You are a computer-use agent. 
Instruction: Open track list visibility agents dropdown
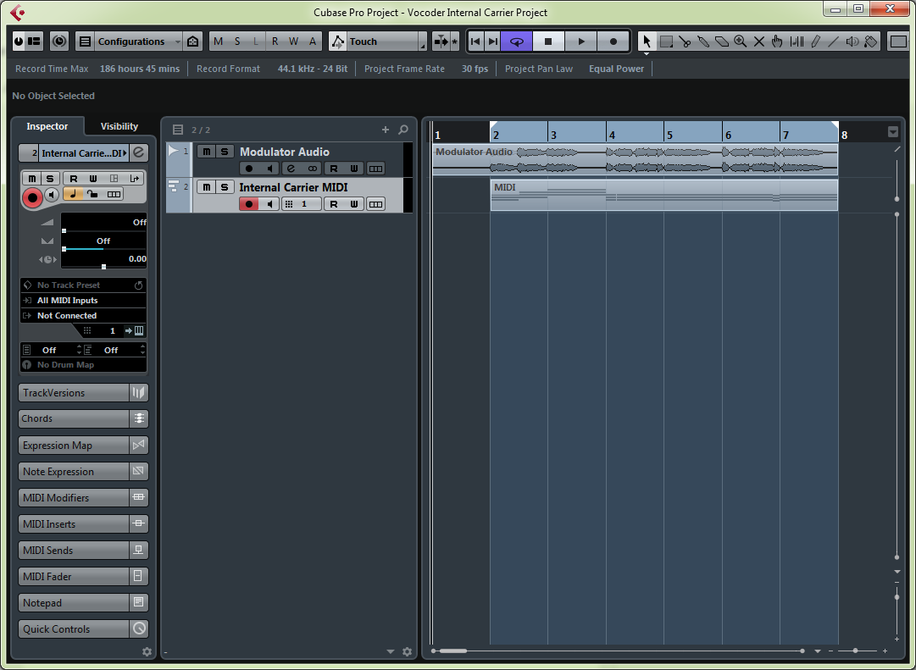click(391, 652)
